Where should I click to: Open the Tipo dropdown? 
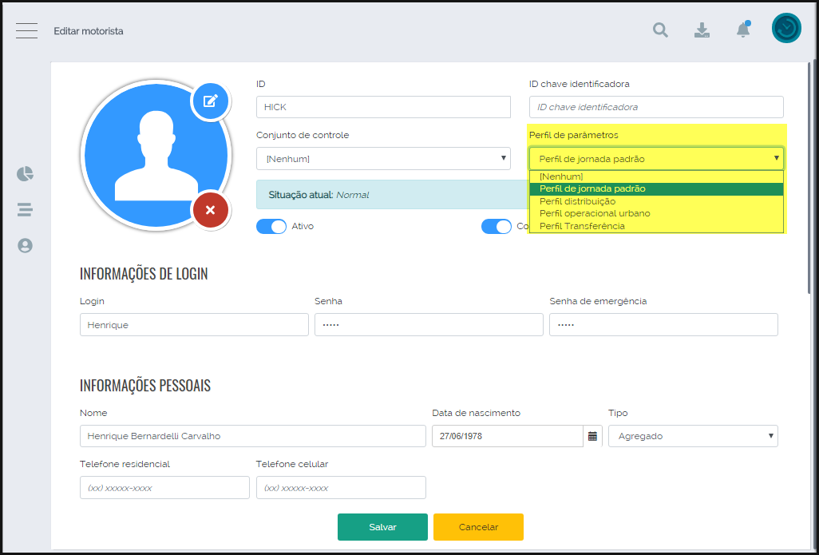pyautogui.click(x=692, y=436)
